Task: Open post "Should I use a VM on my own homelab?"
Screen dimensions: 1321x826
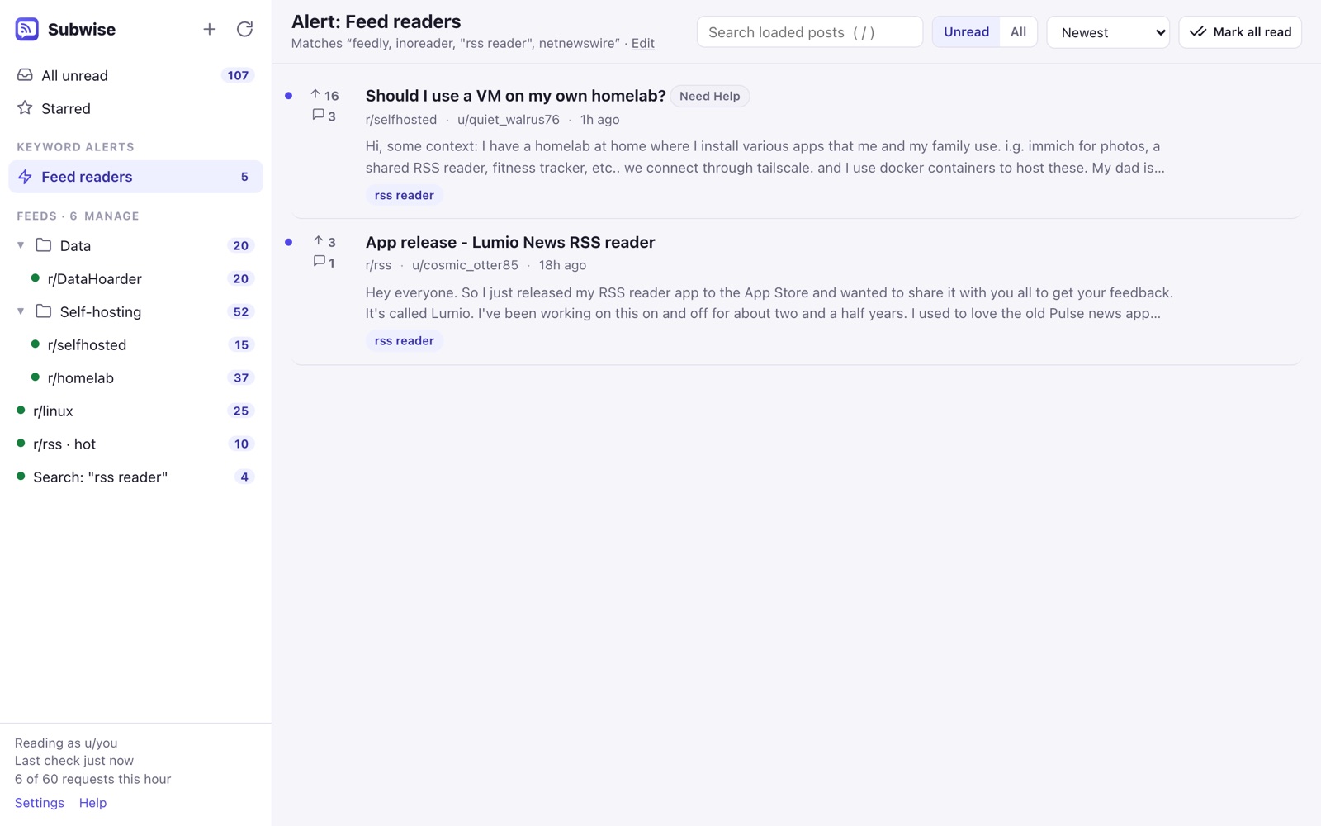Action: [515, 96]
